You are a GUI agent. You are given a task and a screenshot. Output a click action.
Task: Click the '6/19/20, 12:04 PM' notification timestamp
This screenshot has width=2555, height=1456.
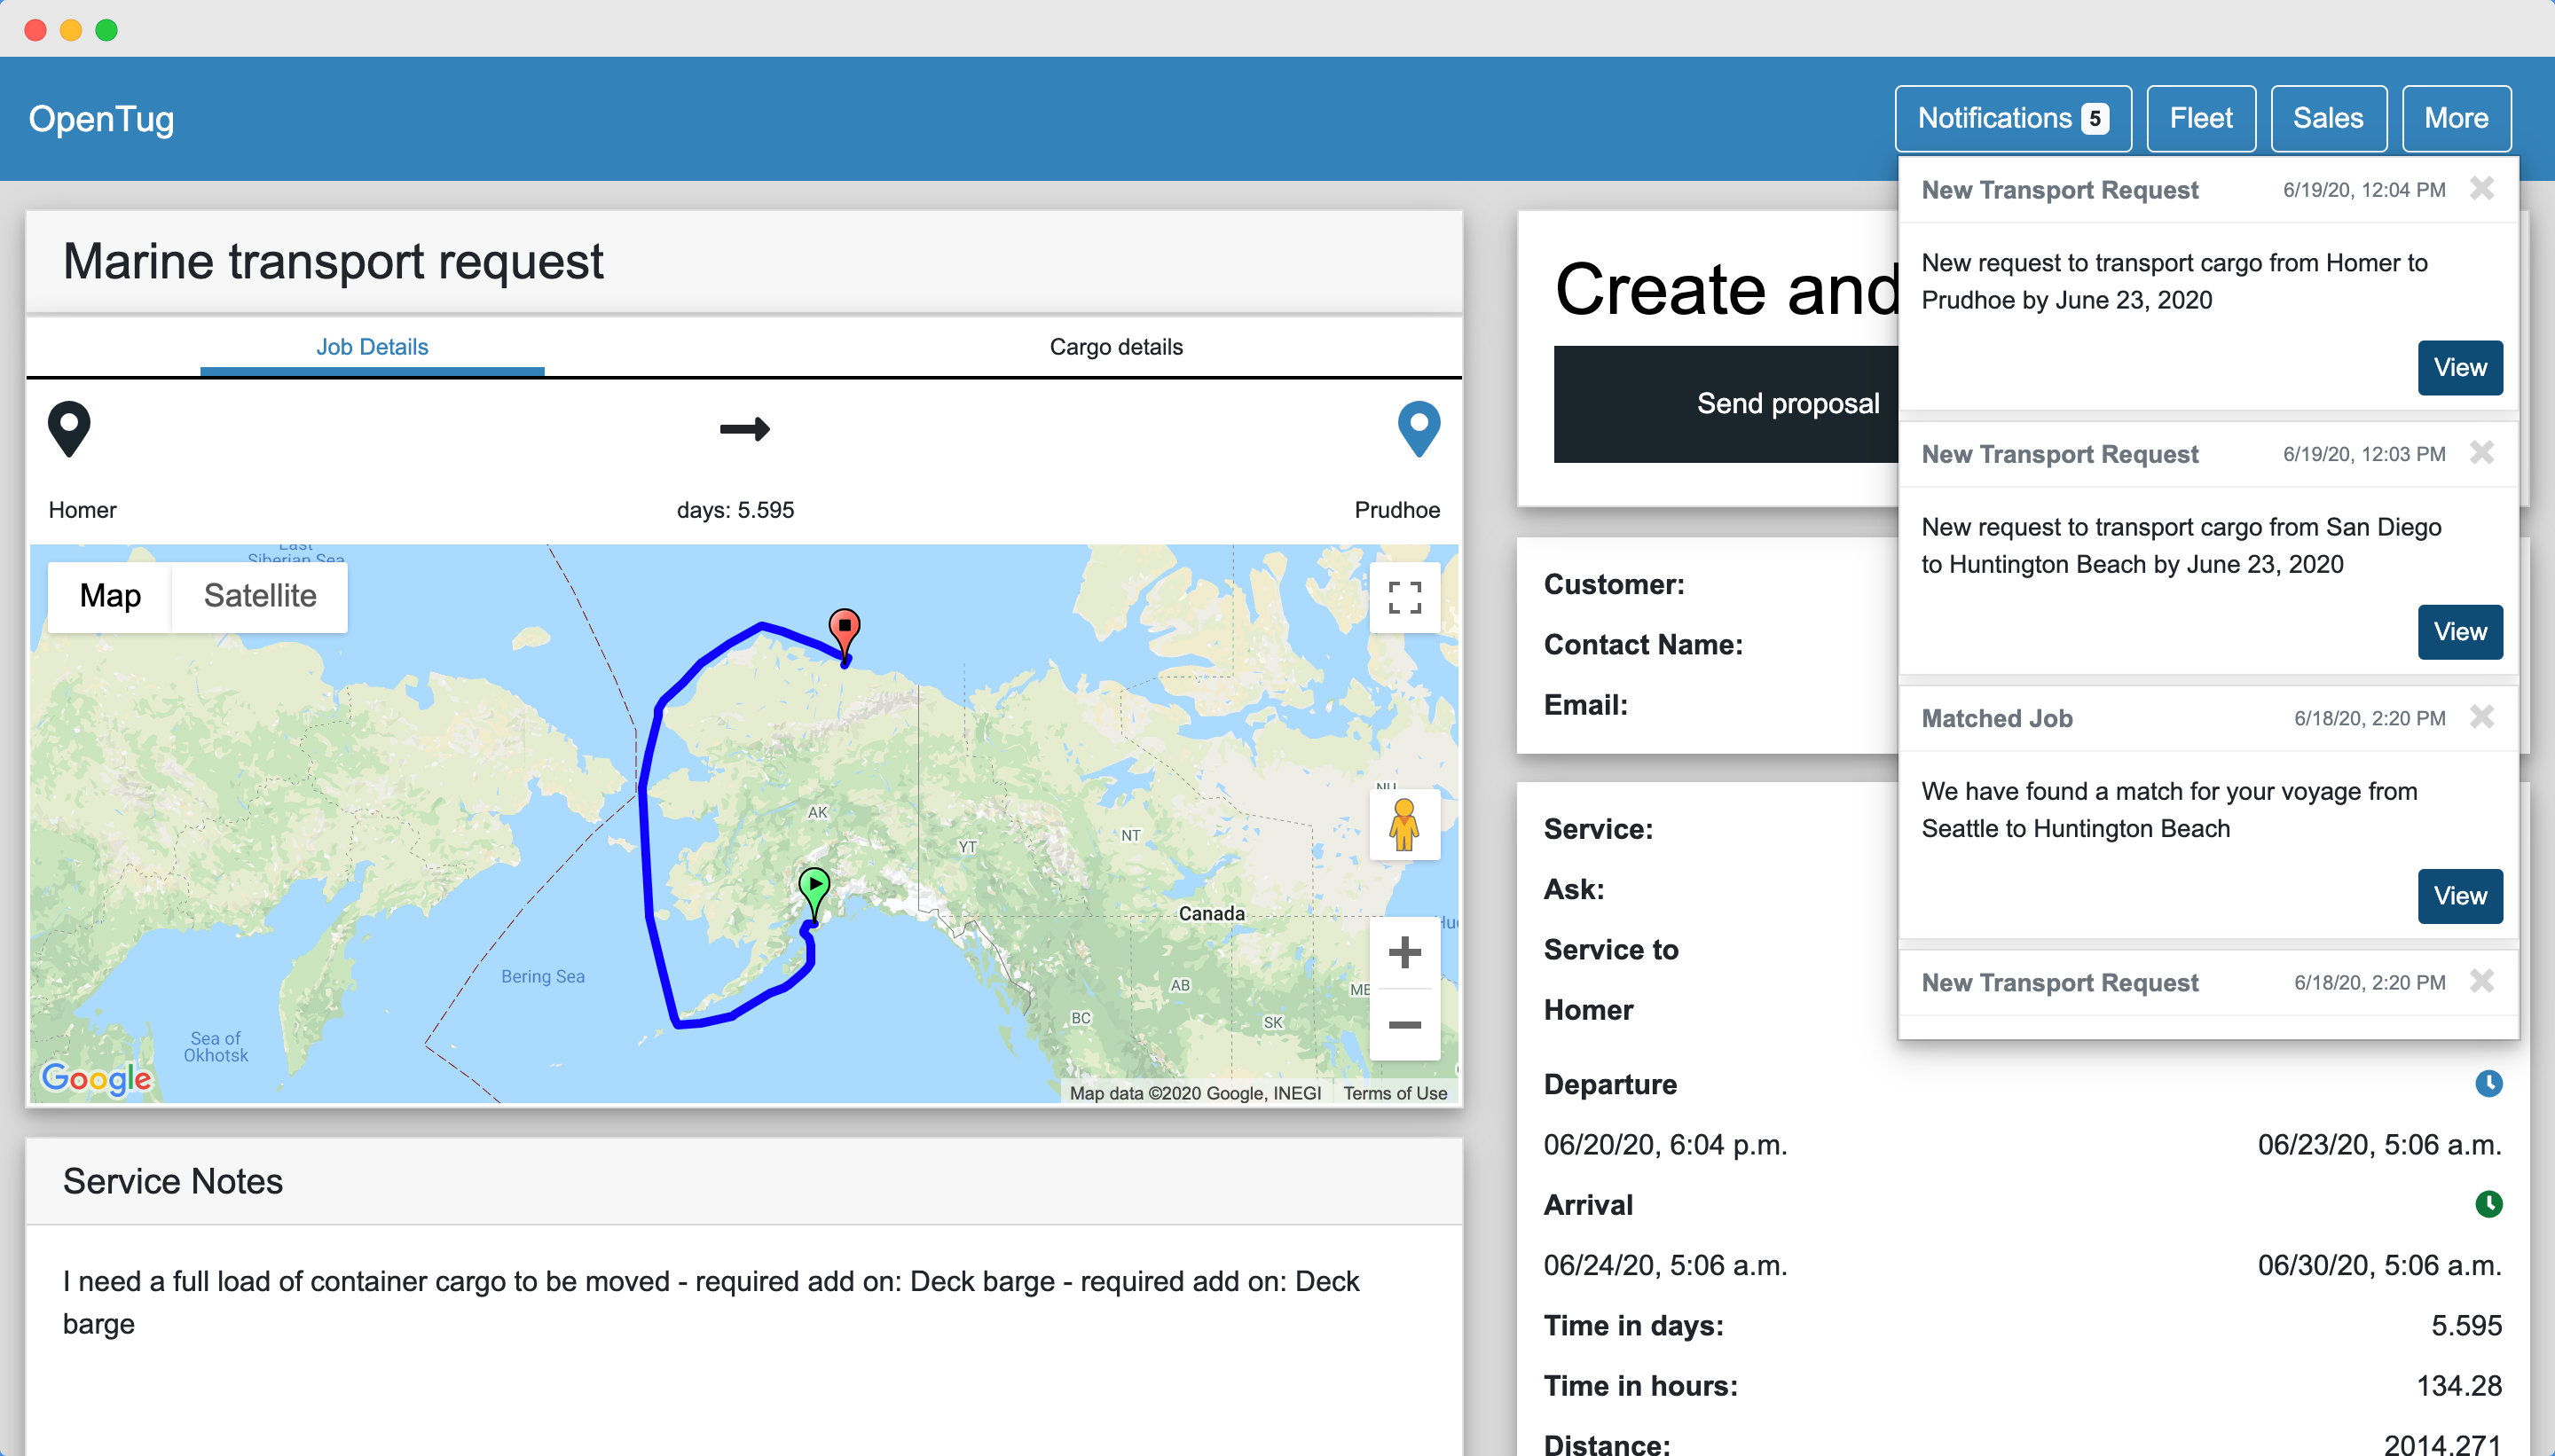2364,190
